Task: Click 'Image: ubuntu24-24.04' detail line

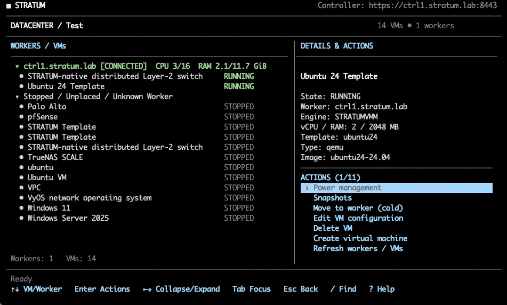Action: [345, 157]
